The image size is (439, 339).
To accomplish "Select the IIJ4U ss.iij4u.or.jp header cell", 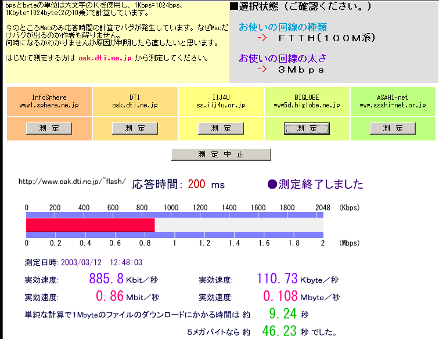I will (x=221, y=102).
